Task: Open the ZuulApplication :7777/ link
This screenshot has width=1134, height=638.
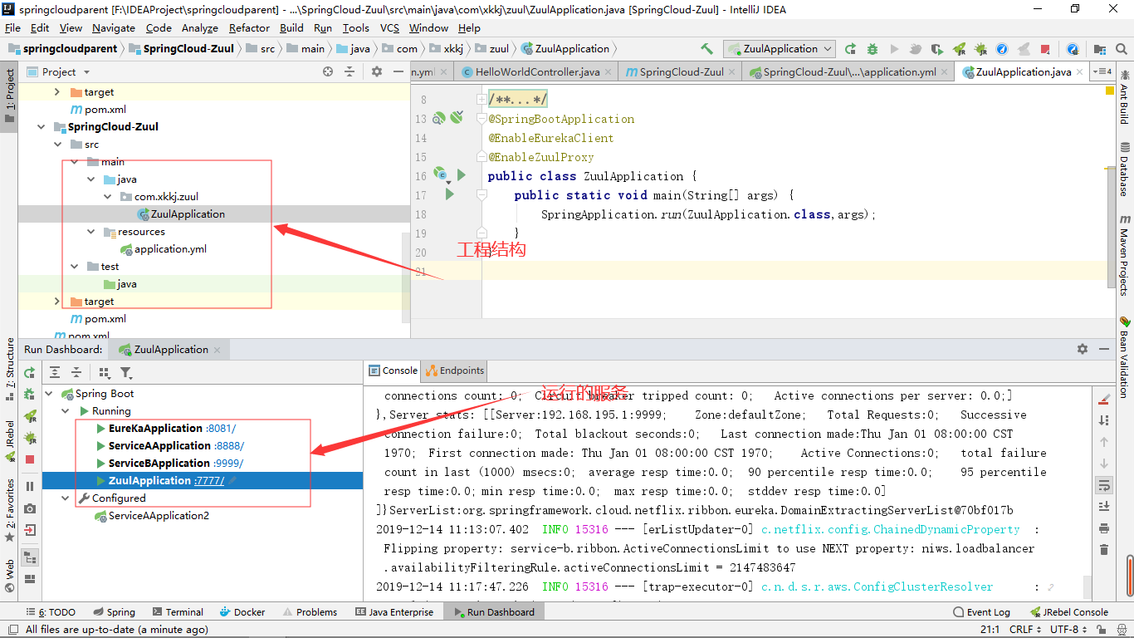Action: click(209, 481)
